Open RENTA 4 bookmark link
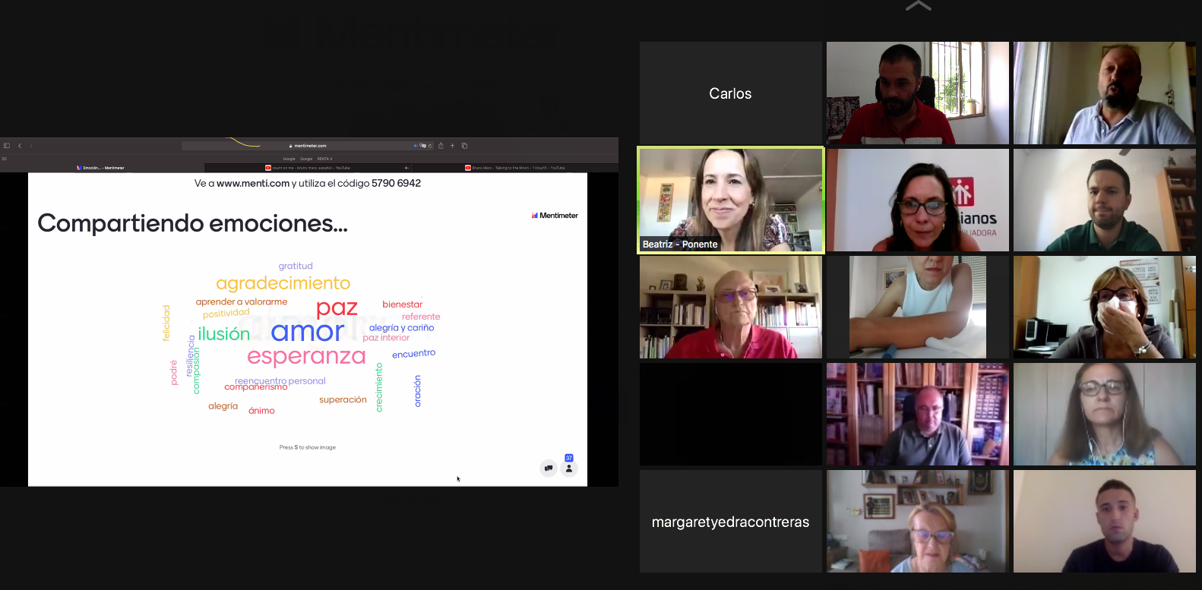 [324, 159]
